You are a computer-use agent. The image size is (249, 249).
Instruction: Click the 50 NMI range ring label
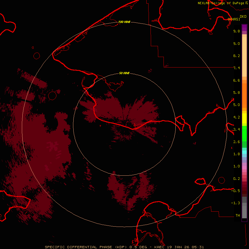(x=124, y=73)
